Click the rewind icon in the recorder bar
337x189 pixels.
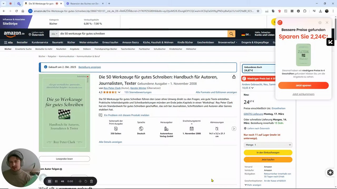[x=62, y=181]
